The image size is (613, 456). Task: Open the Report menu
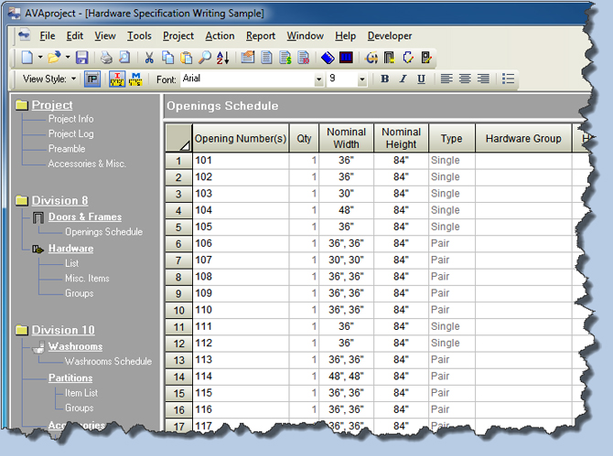[260, 36]
